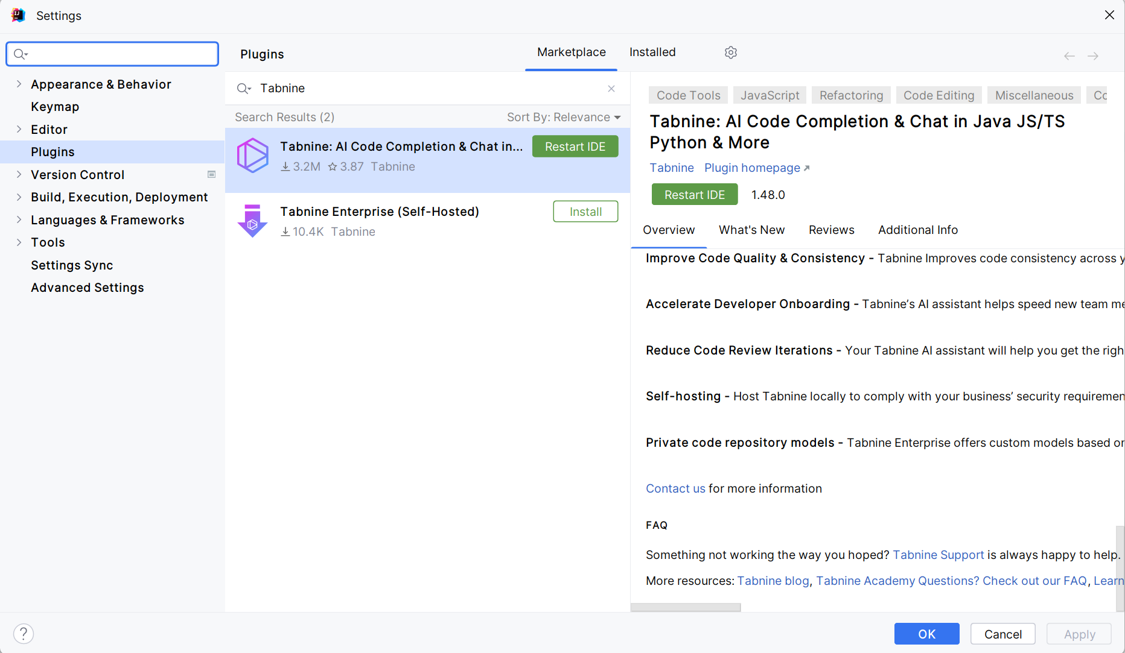Screen dimensions: 1125x653
Task: Click the Miscellaneous tag
Action: click(1034, 95)
